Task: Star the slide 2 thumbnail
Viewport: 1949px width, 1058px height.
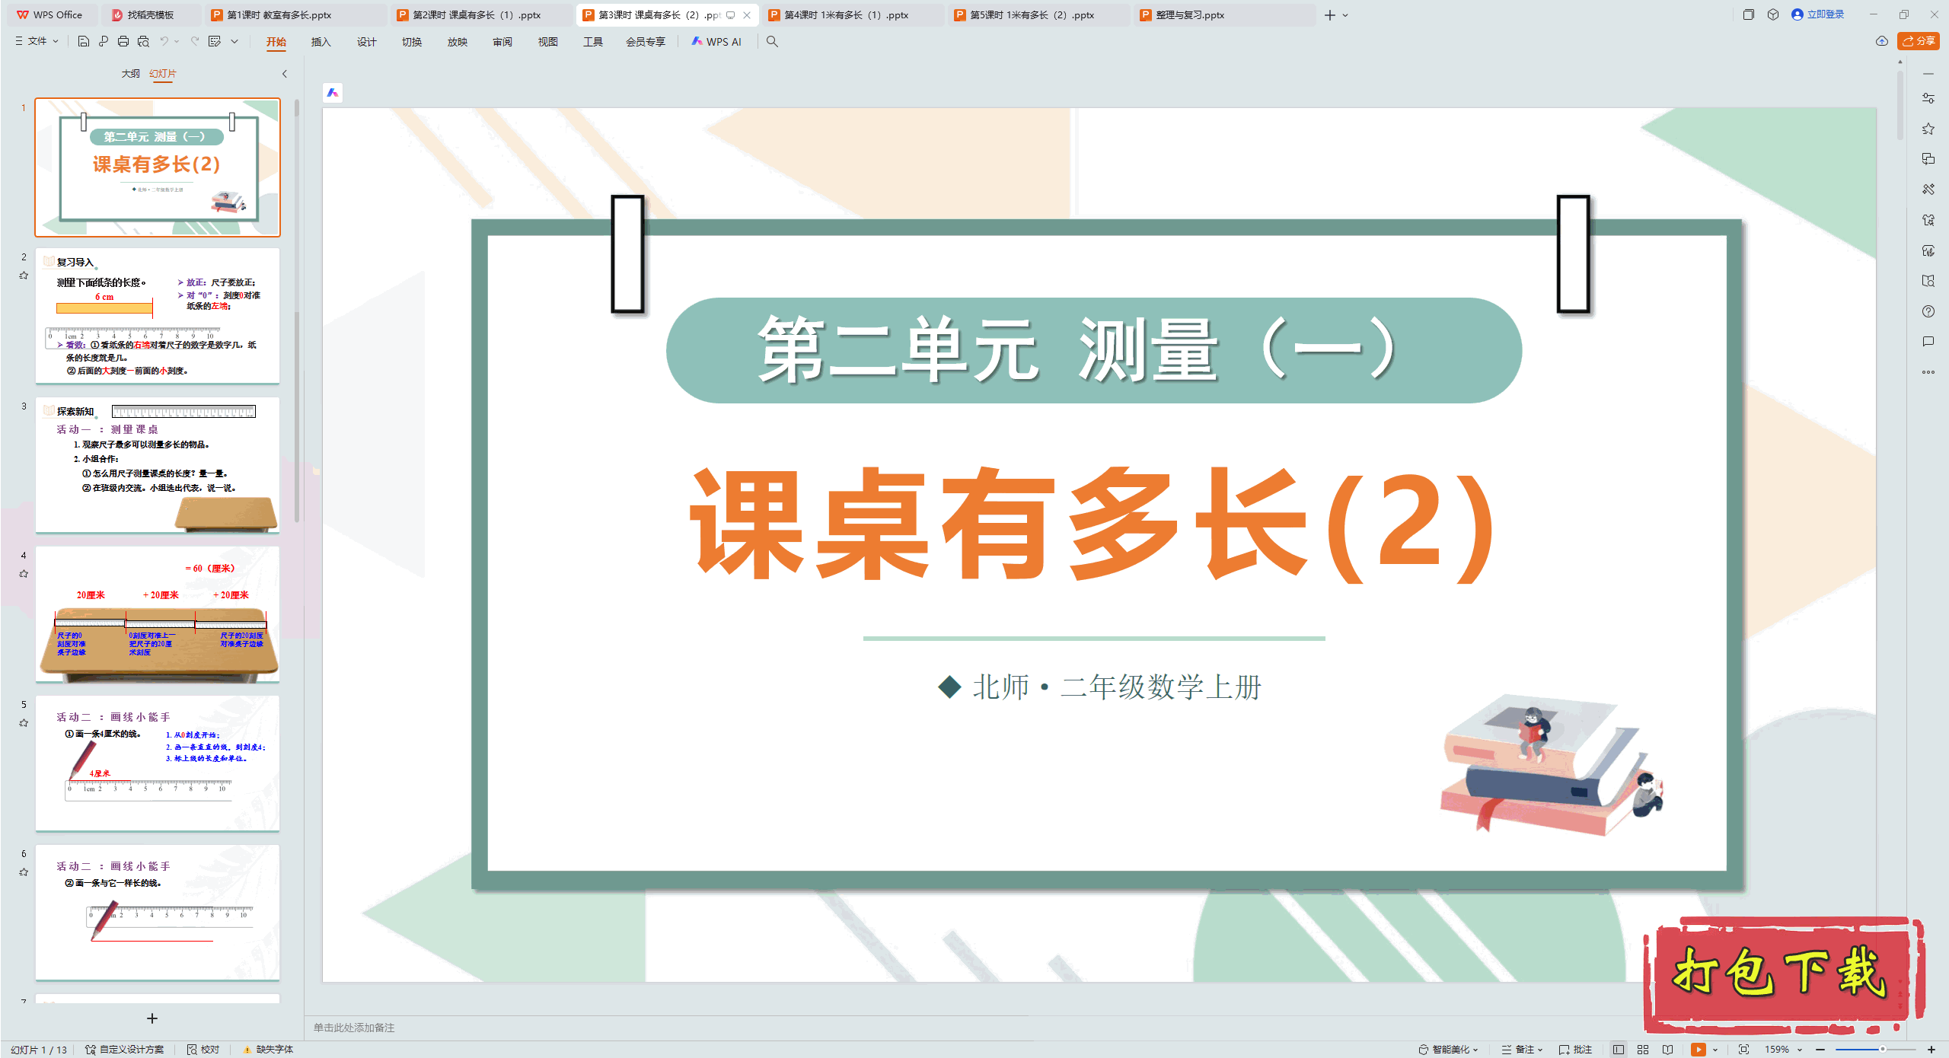Action: coord(24,276)
